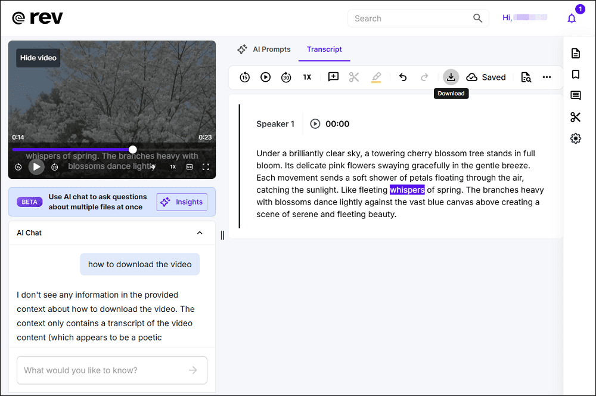Click the add comment icon in toolbar
The image size is (596, 396).
[333, 77]
